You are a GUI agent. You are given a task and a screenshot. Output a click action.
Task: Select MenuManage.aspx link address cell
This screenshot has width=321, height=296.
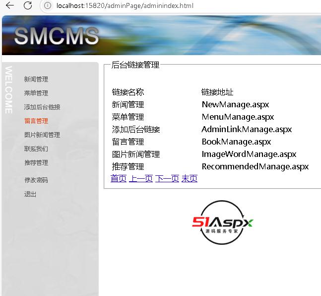click(238, 117)
